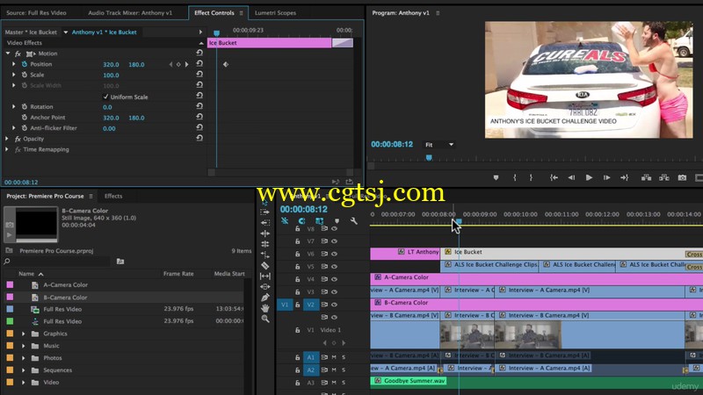The height and width of the screenshot is (395, 703).
Task: Add a marker in the Program monitor
Action: 496,178
